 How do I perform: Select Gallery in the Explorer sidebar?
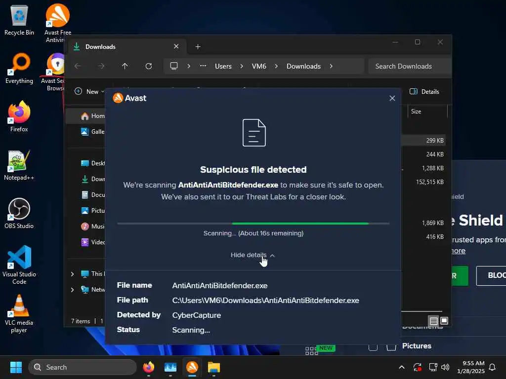(93, 131)
